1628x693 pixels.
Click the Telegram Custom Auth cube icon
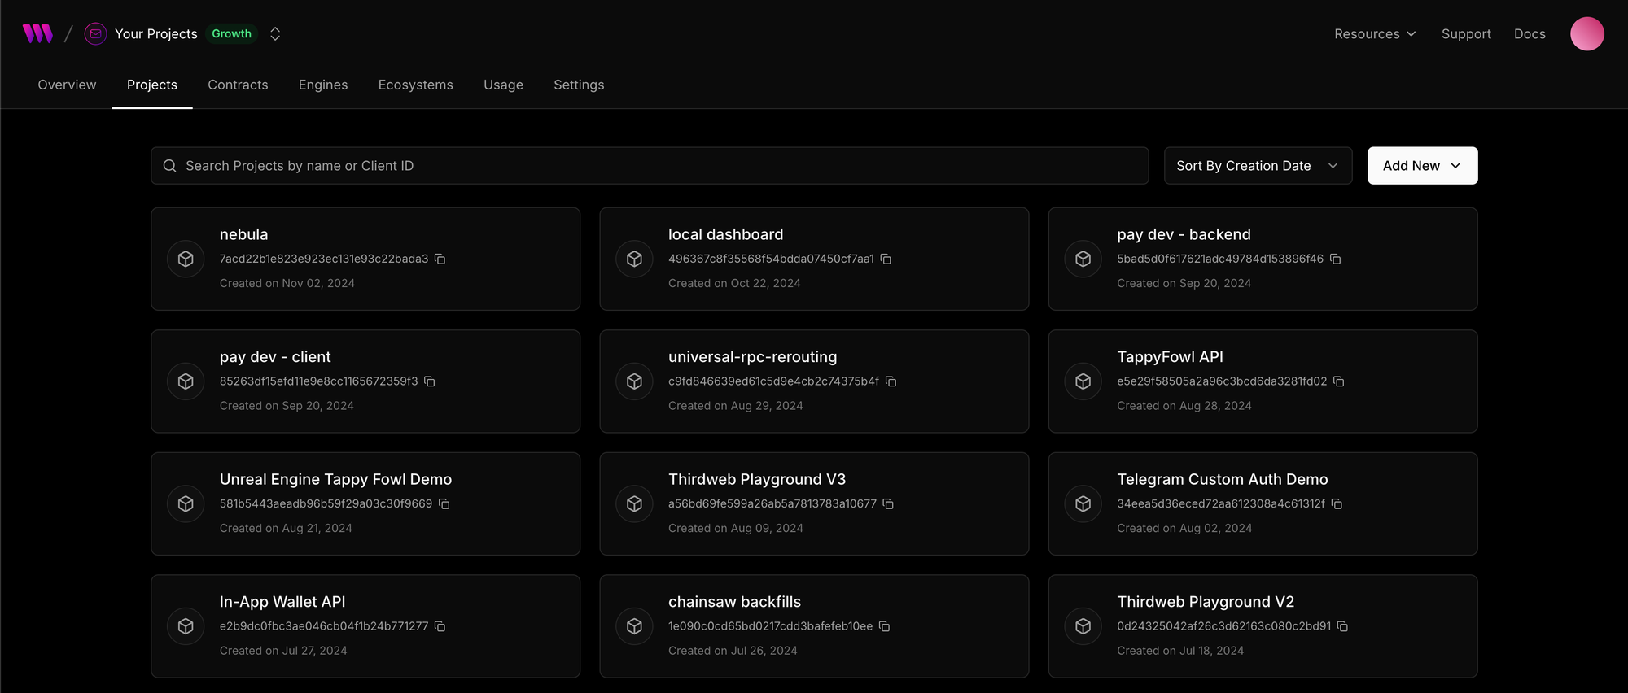click(x=1083, y=503)
